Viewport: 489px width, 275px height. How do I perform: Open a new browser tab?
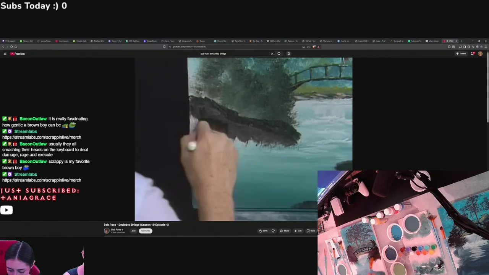pos(461,41)
